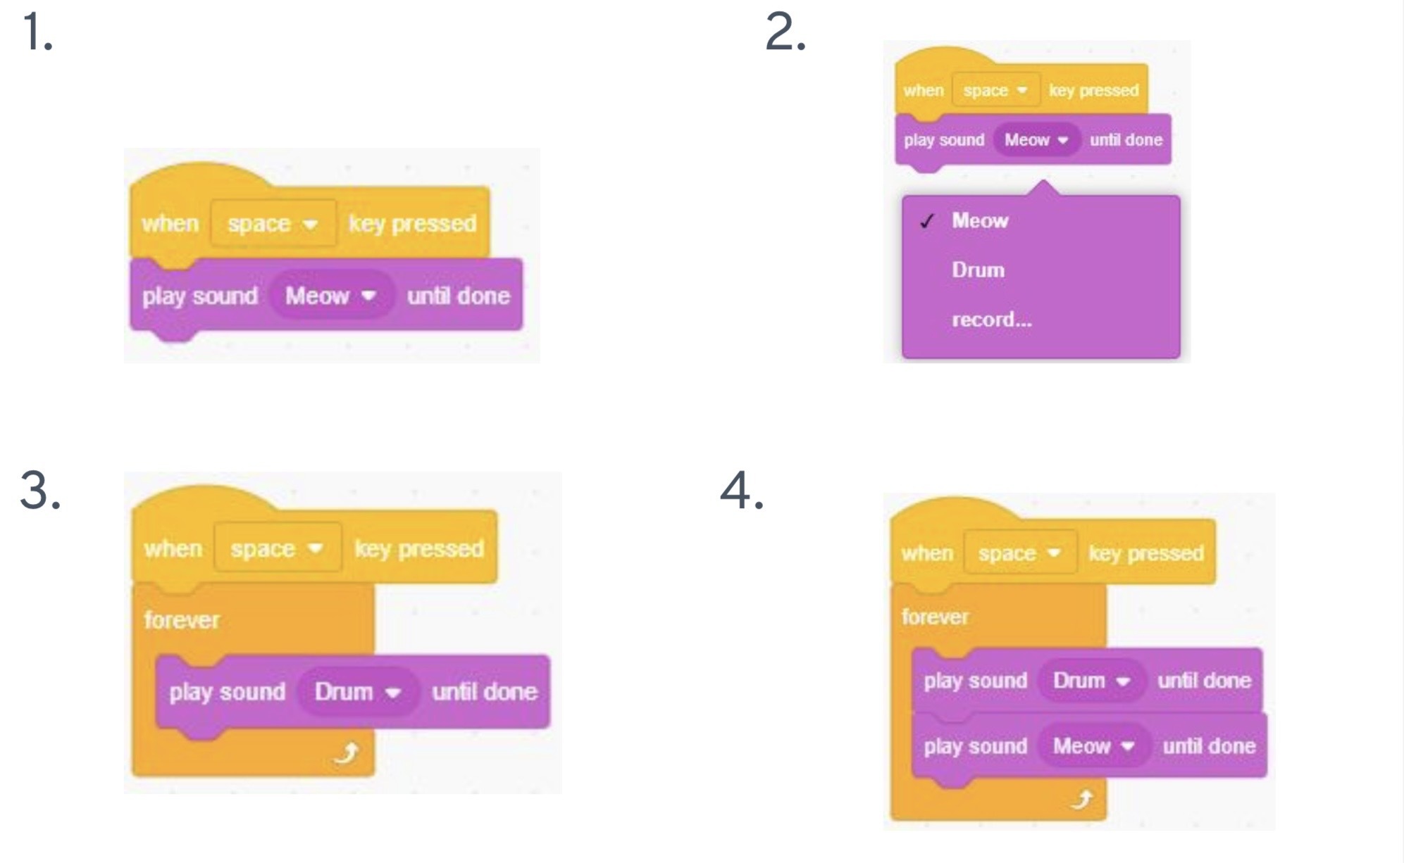Choose Meow from the open sound menu
The image size is (1404, 863).
tap(980, 221)
